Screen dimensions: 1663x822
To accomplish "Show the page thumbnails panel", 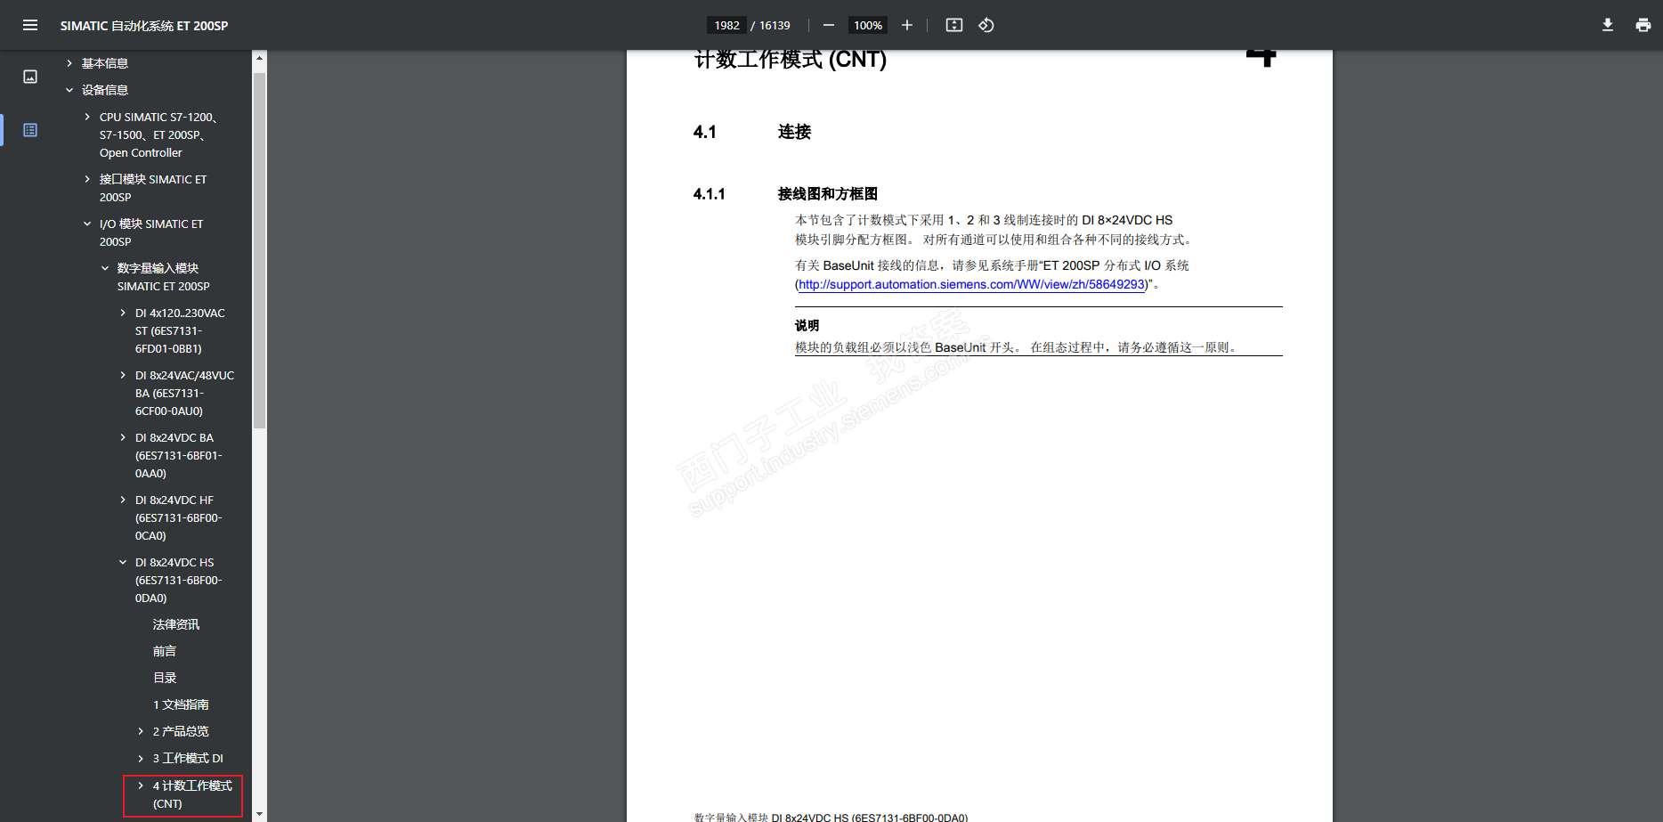I will coord(30,77).
